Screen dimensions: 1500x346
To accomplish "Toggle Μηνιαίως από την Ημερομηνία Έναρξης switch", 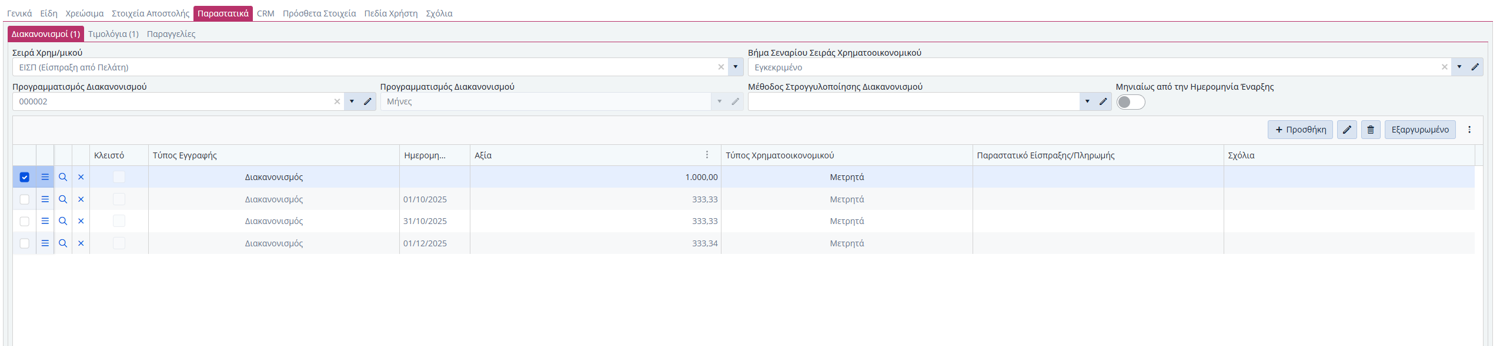I will [x=1130, y=102].
